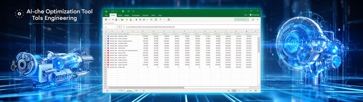Click the Select All corner of the grid
This screenshot has width=363, height=102.
105,31
